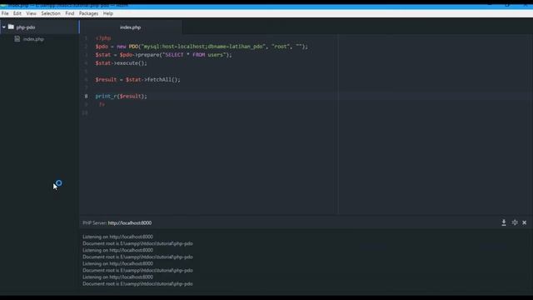Open index.php in the tree view
This screenshot has width=533, height=300.
coord(33,39)
